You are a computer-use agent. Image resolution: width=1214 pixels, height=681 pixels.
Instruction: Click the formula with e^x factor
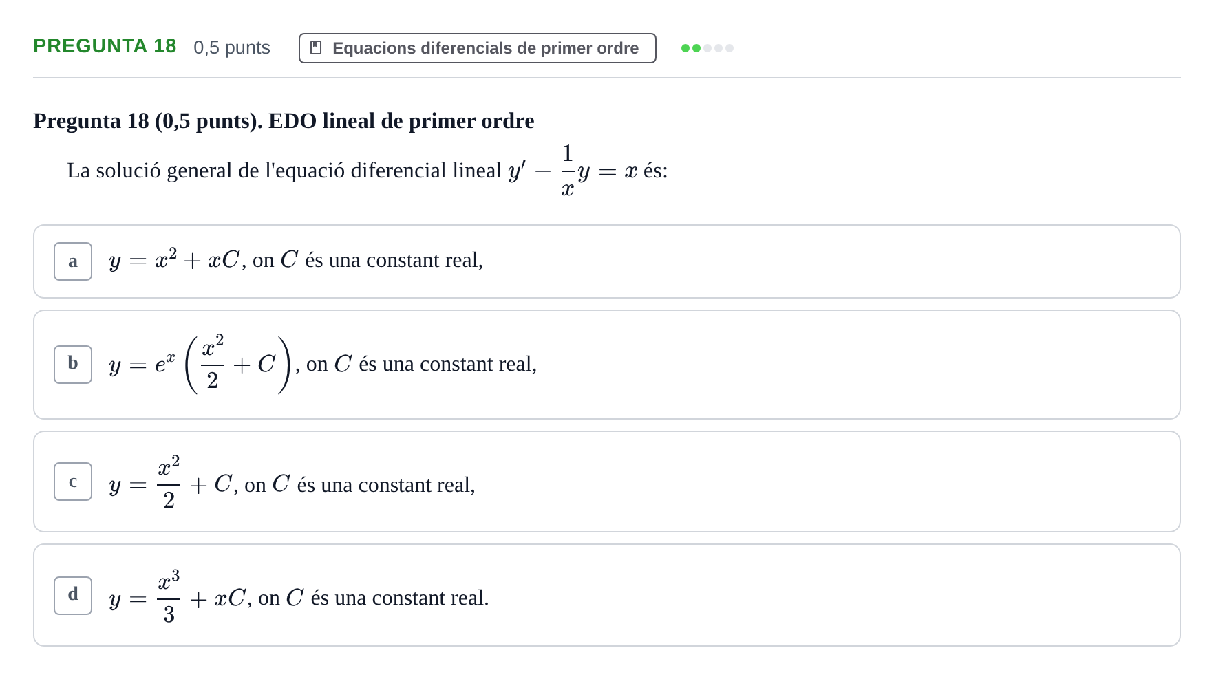point(200,365)
